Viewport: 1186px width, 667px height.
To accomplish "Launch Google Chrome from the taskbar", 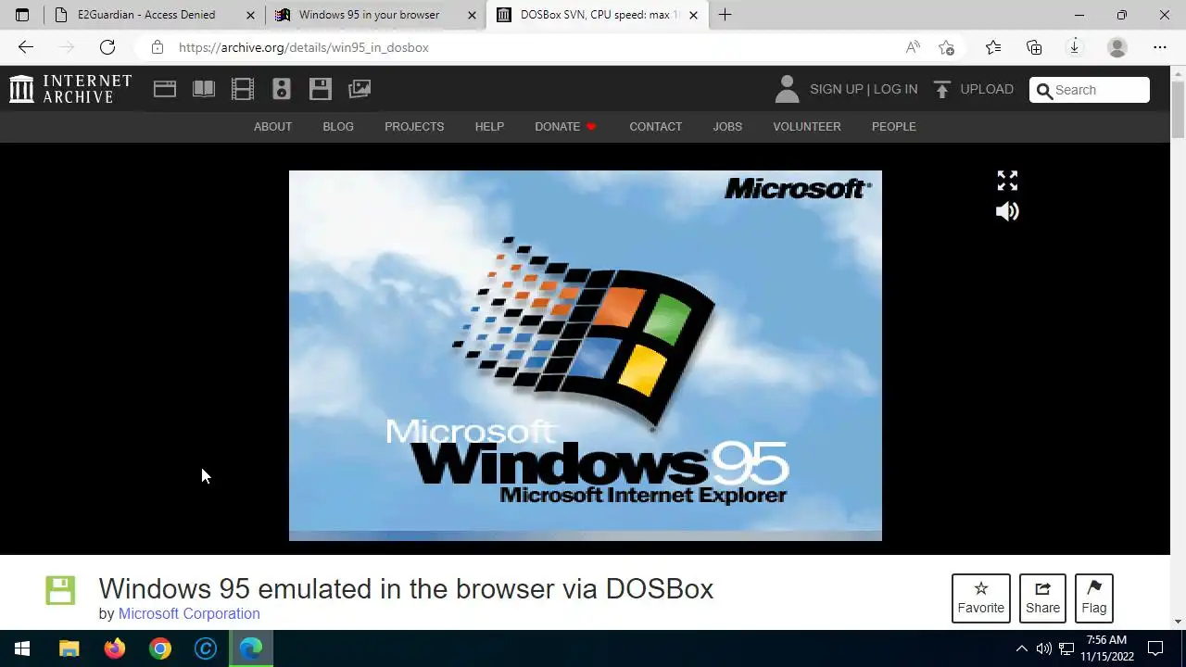I will click(x=160, y=648).
